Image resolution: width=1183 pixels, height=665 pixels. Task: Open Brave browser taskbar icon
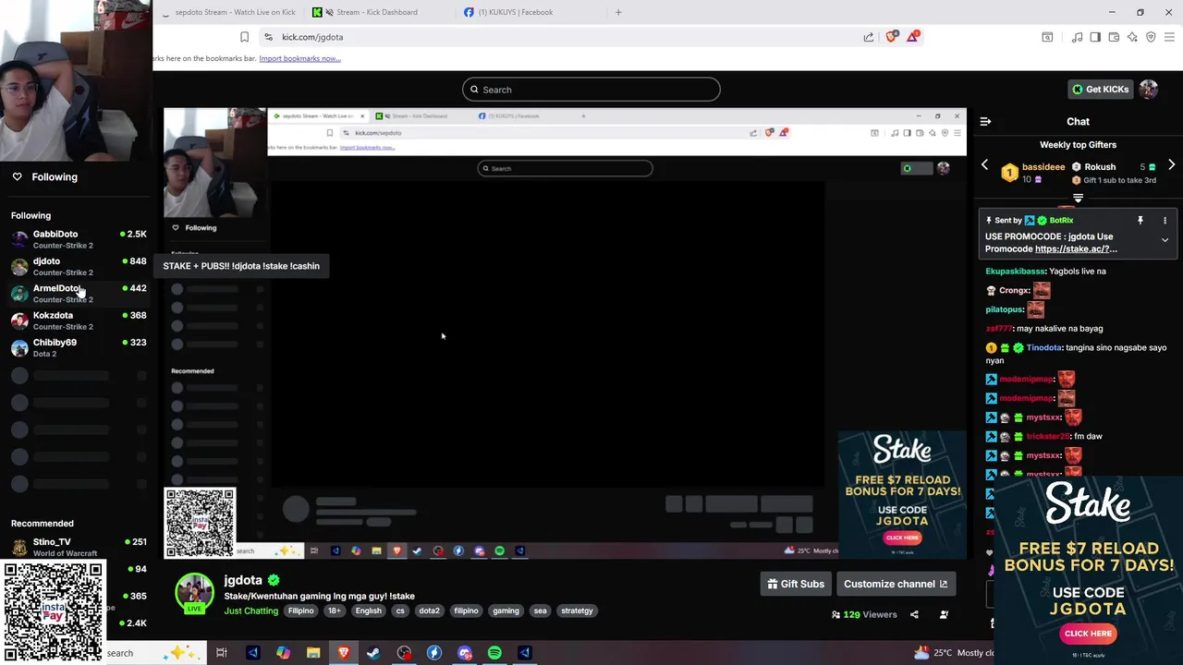pos(344,653)
